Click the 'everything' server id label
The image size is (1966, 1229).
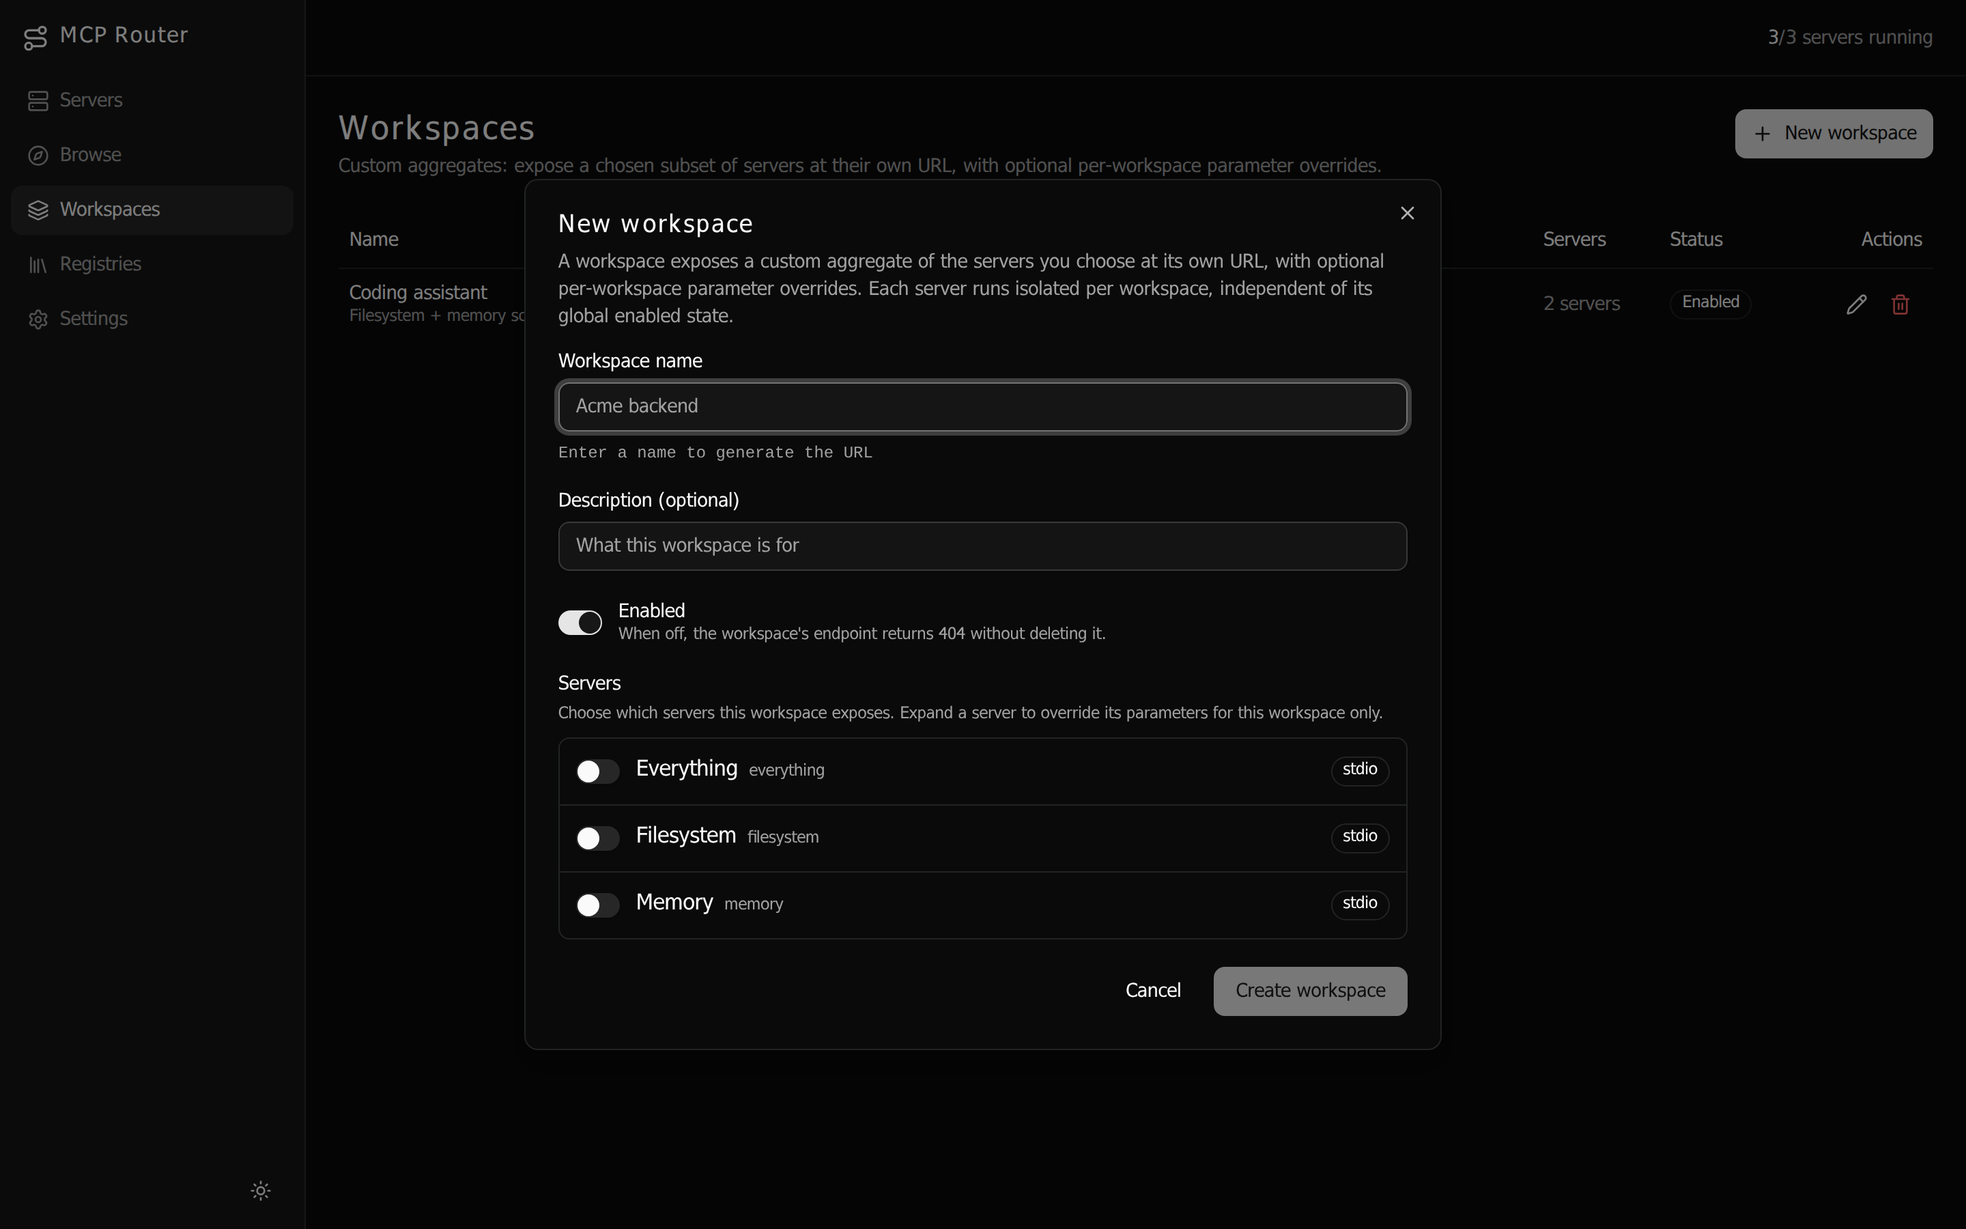point(786,771)
